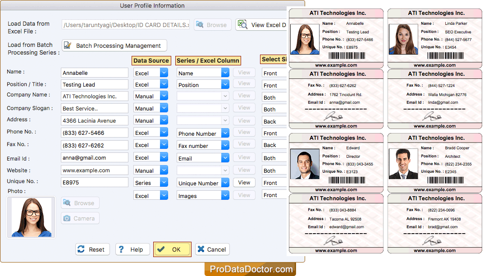The width and height of the screenshot is (484, 276).
Task: Open the Unique Number column dropdown
Action: click(x=203, y=183)
